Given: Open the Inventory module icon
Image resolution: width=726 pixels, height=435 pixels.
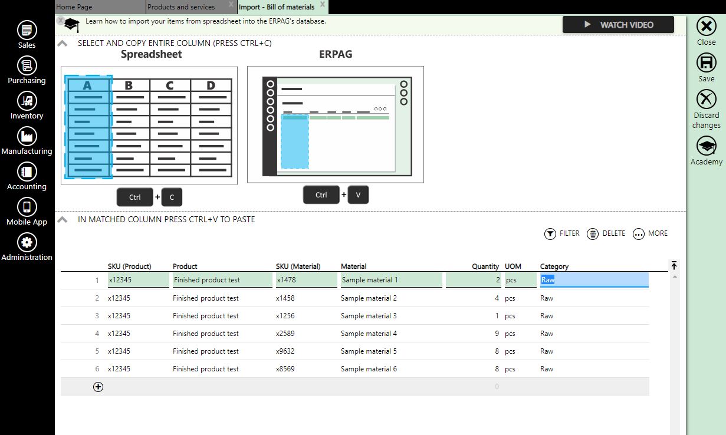Looking at the screenshot, I should 27,101.
